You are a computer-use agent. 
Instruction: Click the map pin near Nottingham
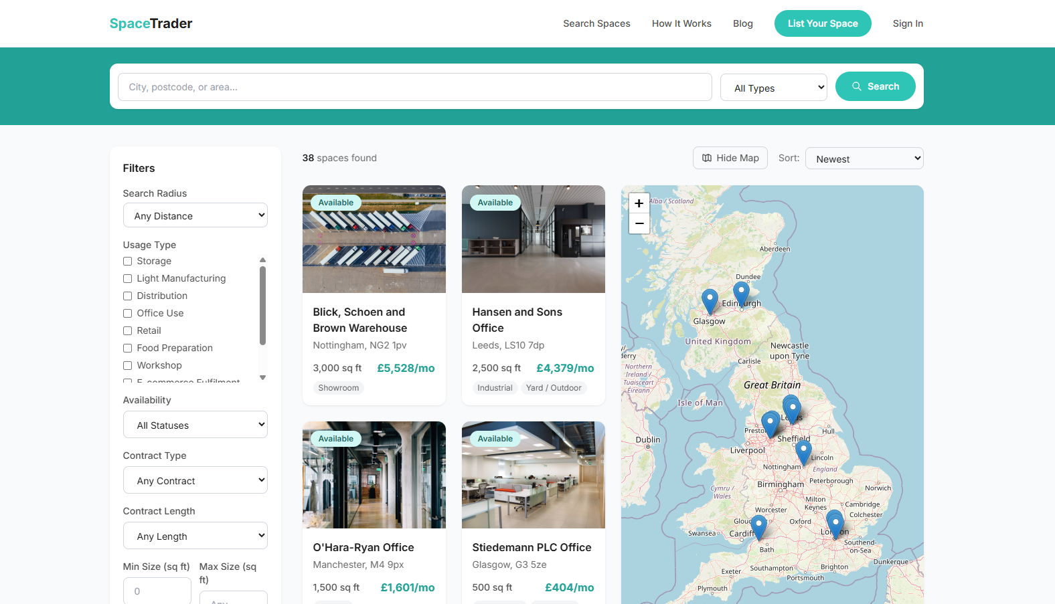click(803, 451)
